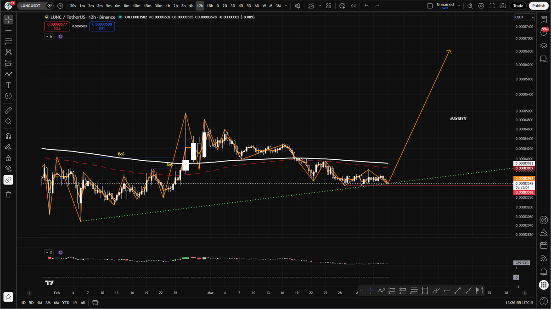Toggle the highlighted drawing sync link tool

pyautogui.click(x=8, y=180)
